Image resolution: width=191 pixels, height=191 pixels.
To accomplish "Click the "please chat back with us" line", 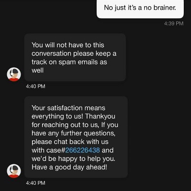I will (70, 142).
